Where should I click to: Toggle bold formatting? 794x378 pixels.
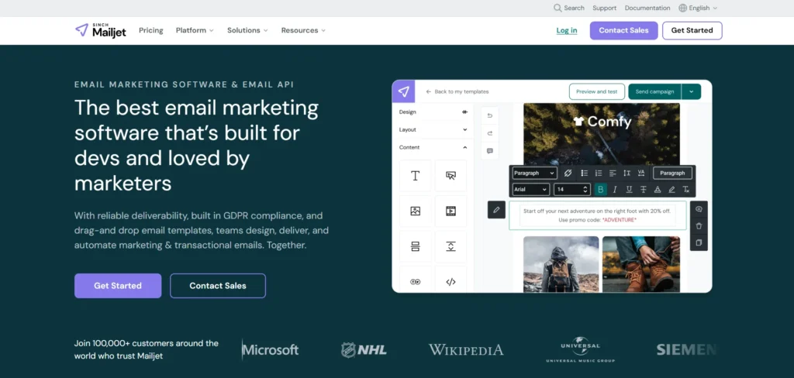click(x=601, y=189)
